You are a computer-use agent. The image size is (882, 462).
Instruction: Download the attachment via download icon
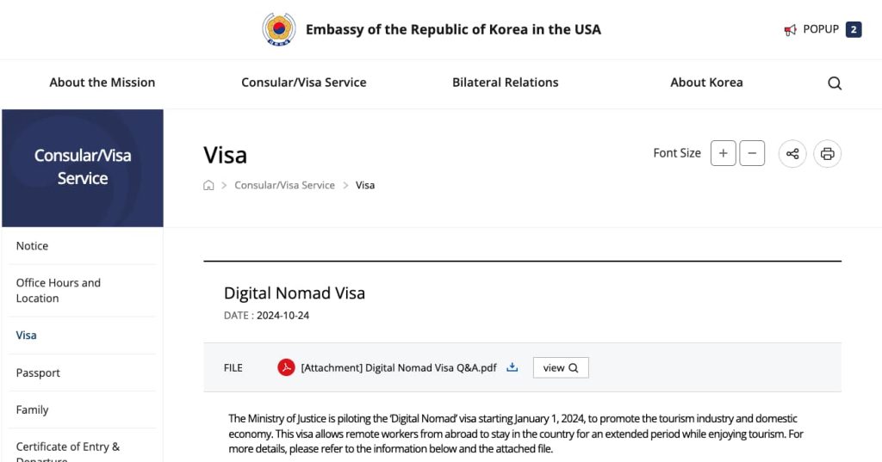pos(512,367)
